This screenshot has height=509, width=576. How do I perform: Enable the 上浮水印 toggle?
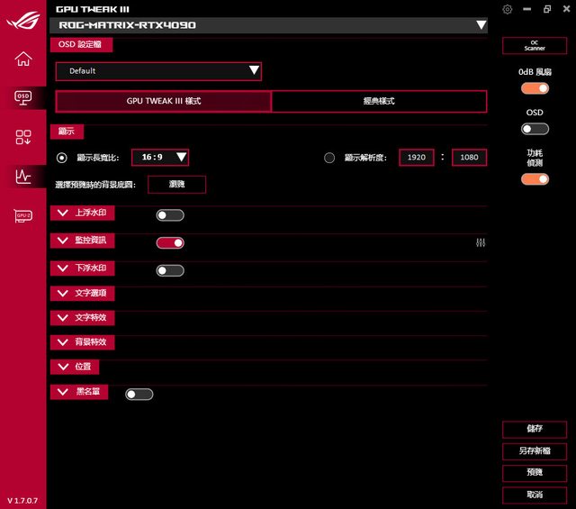pos(170,215)
